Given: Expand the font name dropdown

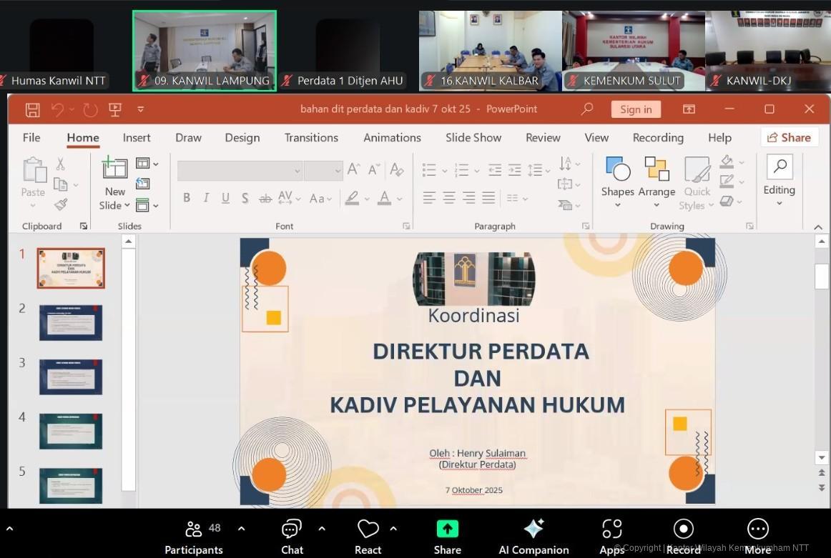Looking at the screenshot, I should [x=297, y=170].
